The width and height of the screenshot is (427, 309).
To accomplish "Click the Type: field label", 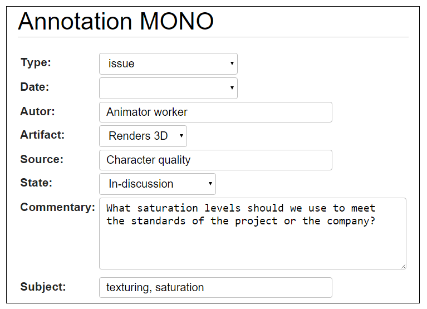I will tap(36, 62).
